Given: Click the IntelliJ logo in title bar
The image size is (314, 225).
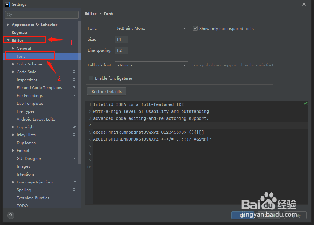Looking at the screenshot, I should pos(7,4).
